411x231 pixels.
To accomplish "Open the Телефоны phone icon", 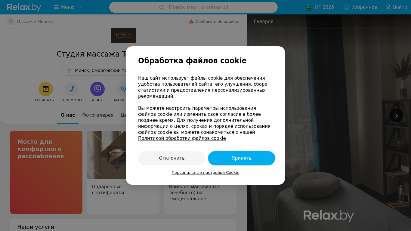I will [x=72, y=89].
